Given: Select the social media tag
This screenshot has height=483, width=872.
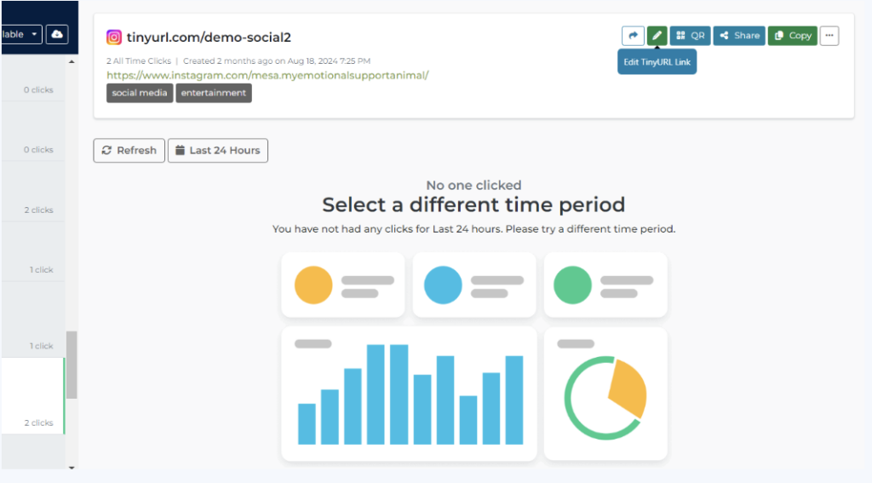Looking at the screenshot, I should pyautogui.click(x=140, y=93).
